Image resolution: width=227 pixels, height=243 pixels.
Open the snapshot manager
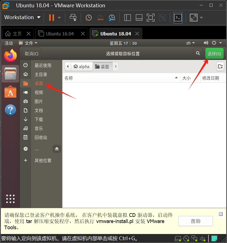[112, 17]
